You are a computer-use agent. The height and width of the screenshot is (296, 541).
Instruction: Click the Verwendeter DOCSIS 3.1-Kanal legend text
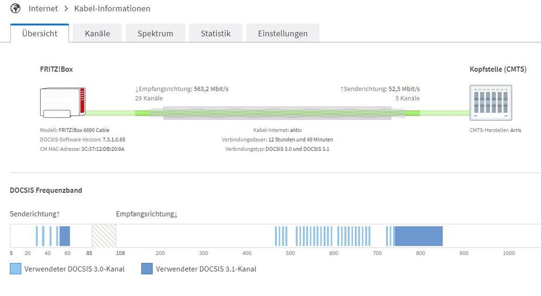(x=206, y=269)
